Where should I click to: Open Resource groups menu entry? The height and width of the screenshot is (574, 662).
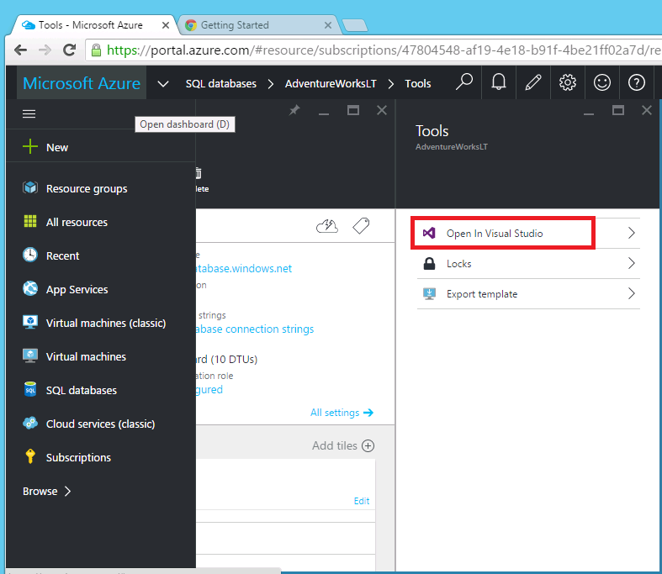point(87,189)
